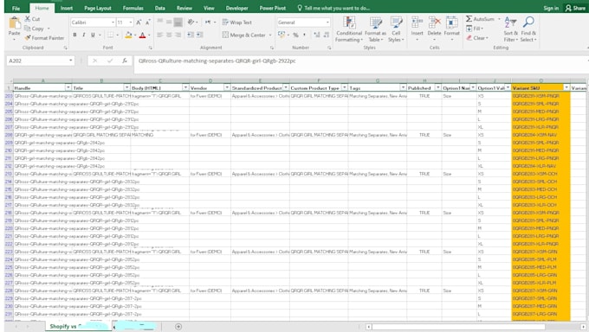Click the Fill down icon
Image resolution: width=589 pixels, height=332 pixels.
coord(469,29)
